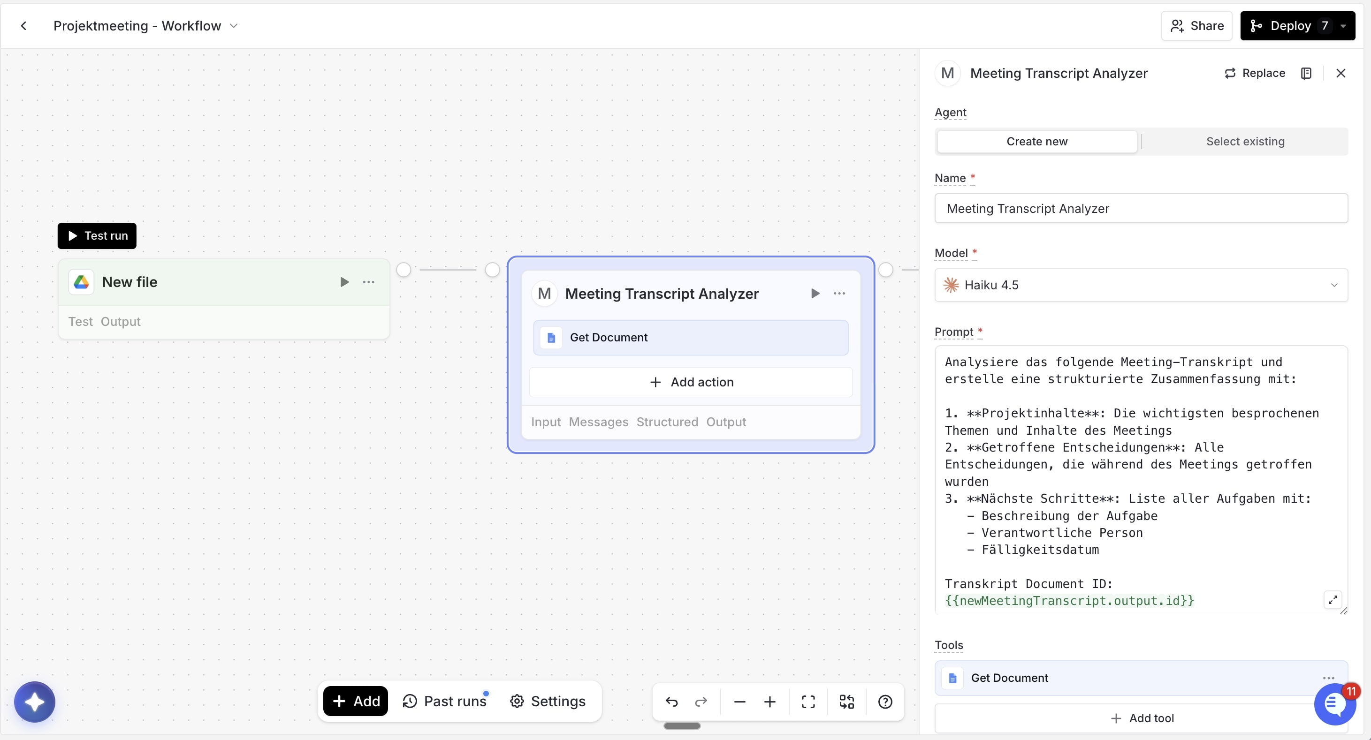The image size is (1371, 740).
Task: Click the expand prompt editor icon
Action: [x=1333, y=600]
